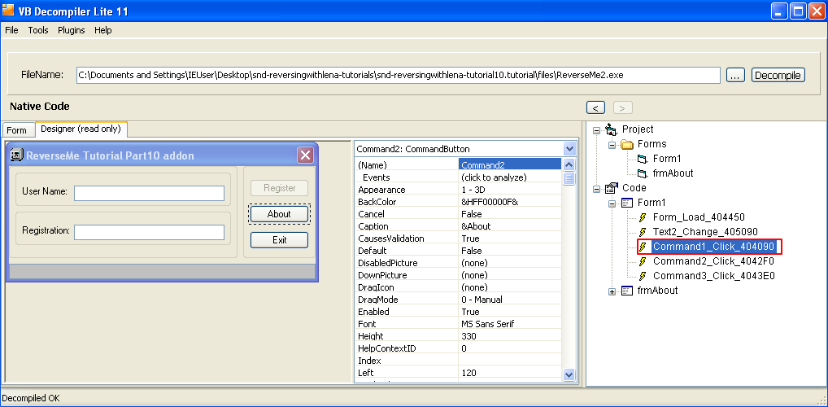Select Form1 under the Forms folder

click(x=667, y=159)
